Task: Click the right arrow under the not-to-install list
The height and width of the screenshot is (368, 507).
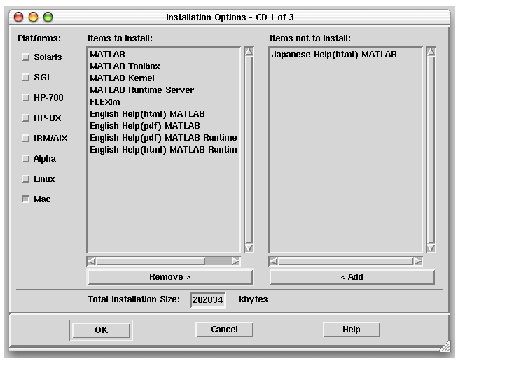Action: click(418, 261)
